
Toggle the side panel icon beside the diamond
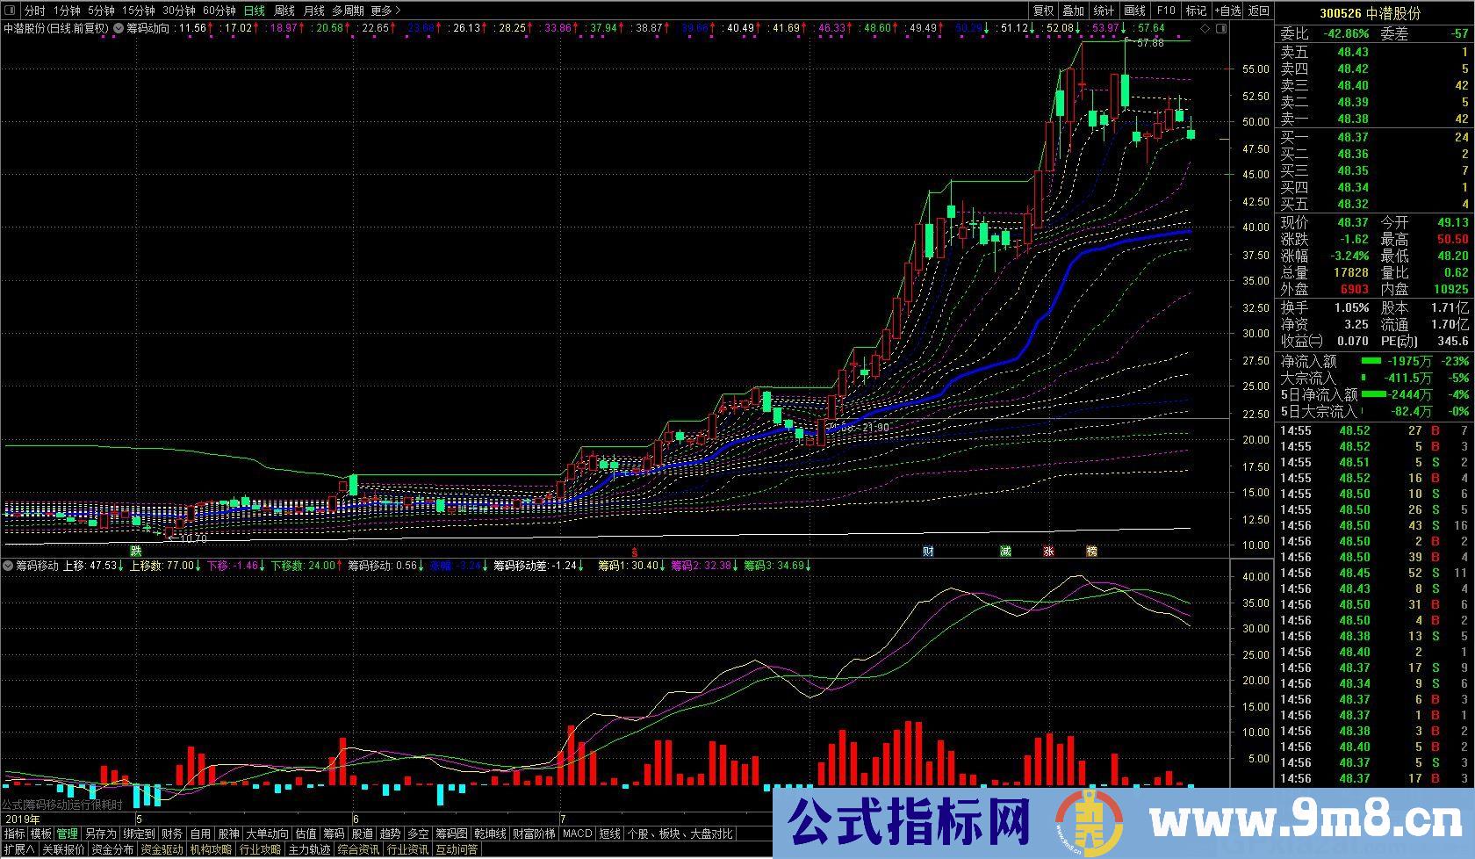[x=1221, y=28]
